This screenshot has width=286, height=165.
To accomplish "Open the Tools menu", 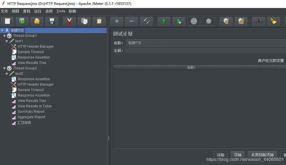I will (x=61, y=11).
